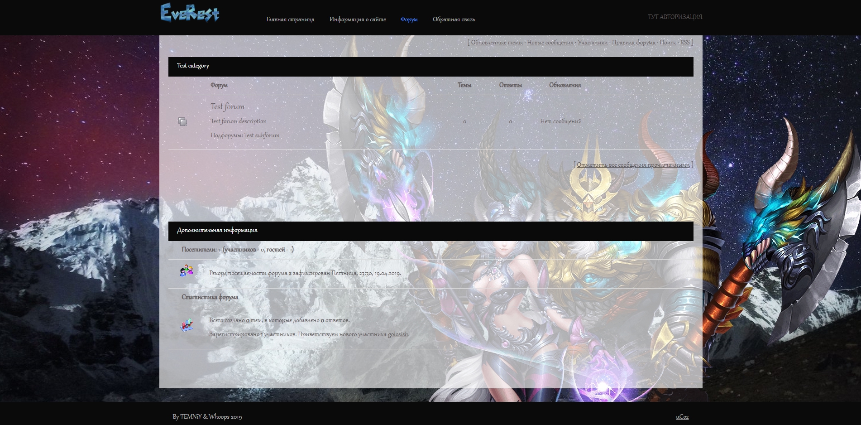Open the RSS feed link
This screenshot has height=425, width=861.
click(x=685, y=43)
